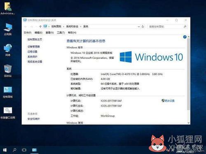Image resolution: width=206 pixels, height=154 pixels.
Task: Click the 64-bit system type value
Action: (x=120, y=84)
